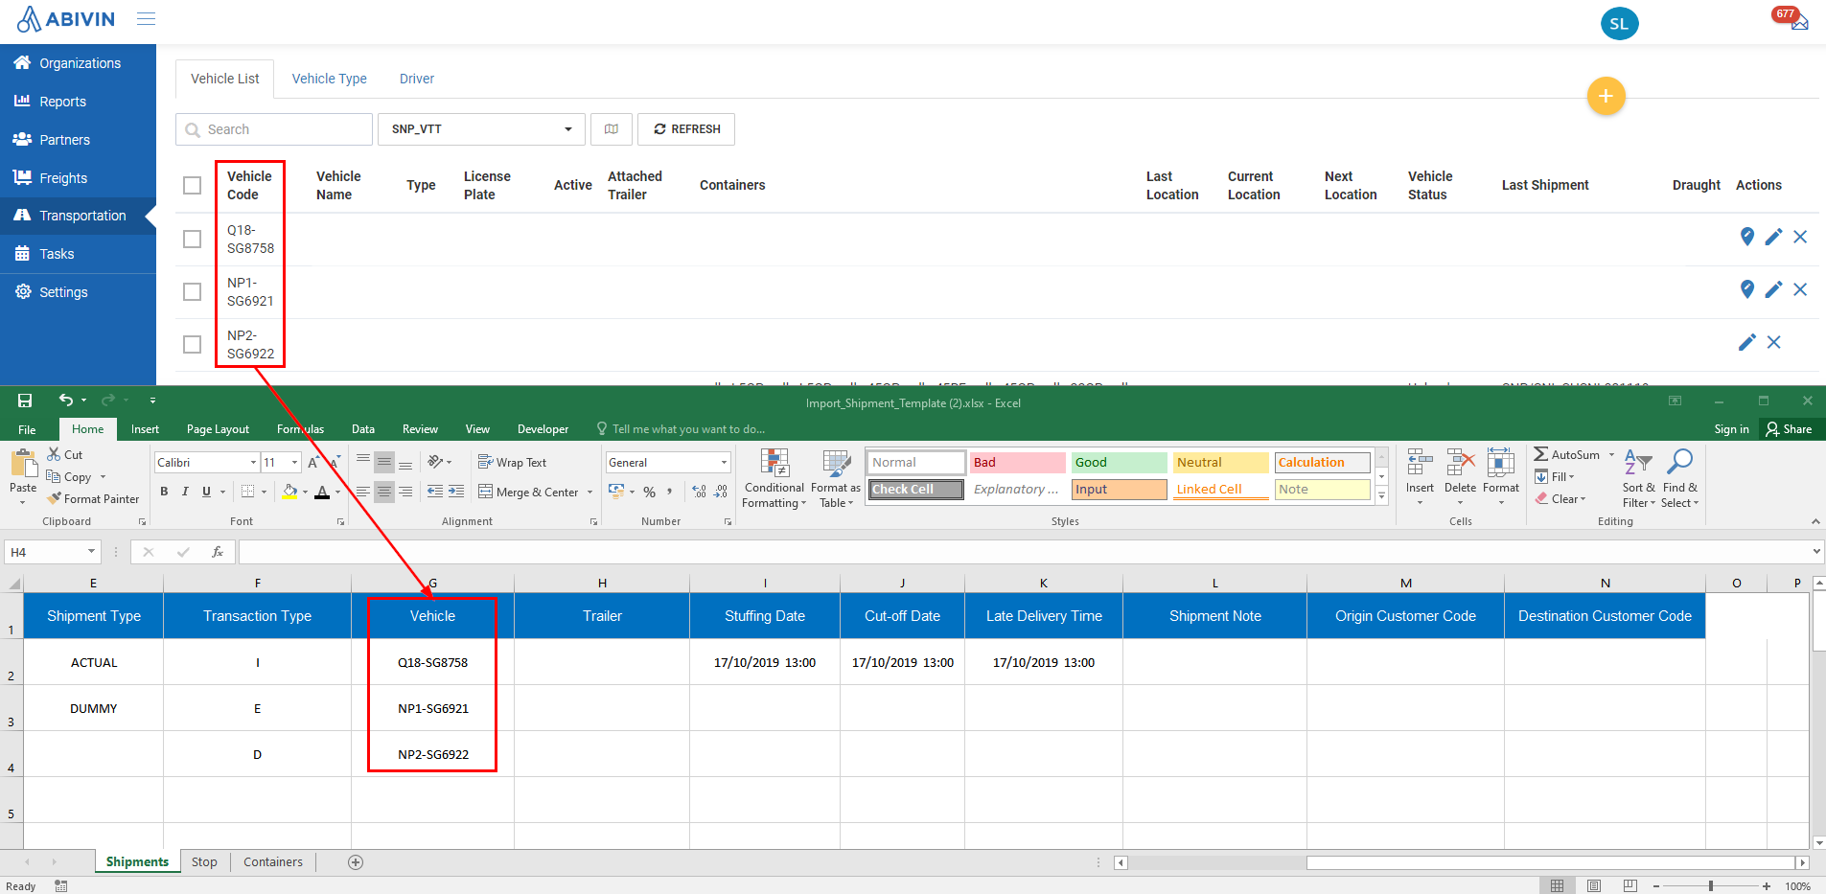The image size is (1826, 894).
Task: Locate vehicle Q18-SG8758 on map pin icon
Action: [1746, 237]
